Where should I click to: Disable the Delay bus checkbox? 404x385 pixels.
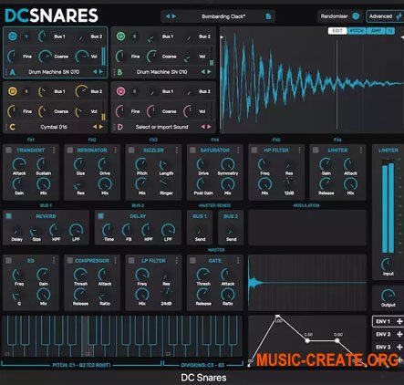(100, 216)
